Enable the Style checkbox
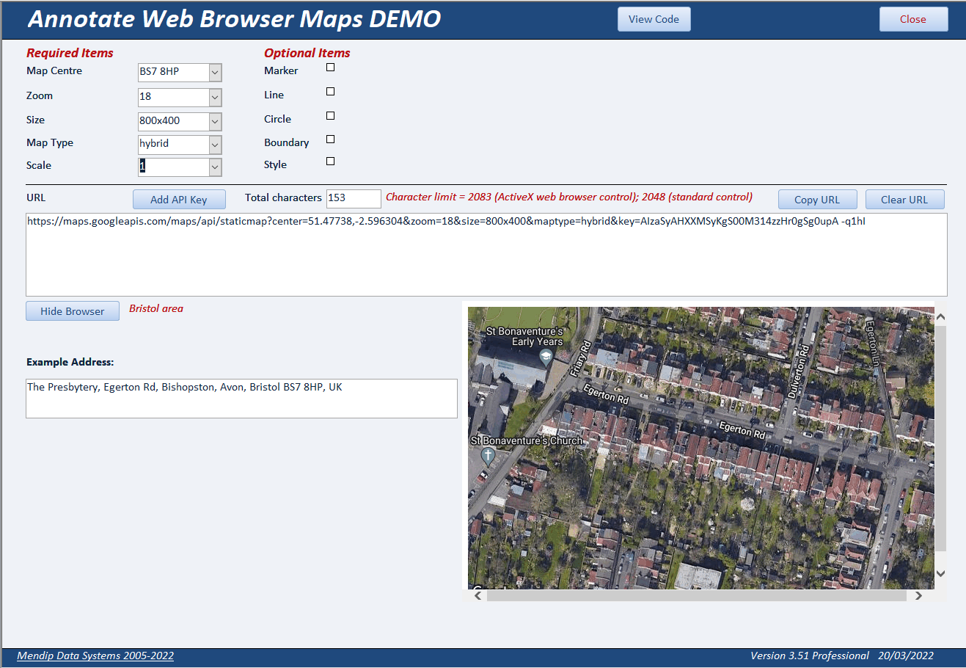The height and width of the screenshot is (668, 966). click(x=330, y=161)
